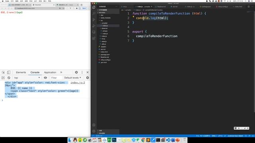255x143 pixels.
Task: Open the Calendar app from the Dock
Action: point(94,140)
